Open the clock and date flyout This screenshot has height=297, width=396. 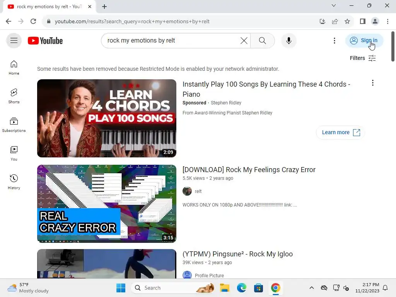click(367, 288)
